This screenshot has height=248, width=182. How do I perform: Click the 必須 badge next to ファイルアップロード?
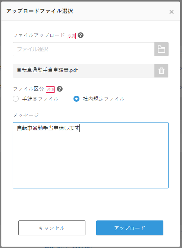[x=71, y=36]
